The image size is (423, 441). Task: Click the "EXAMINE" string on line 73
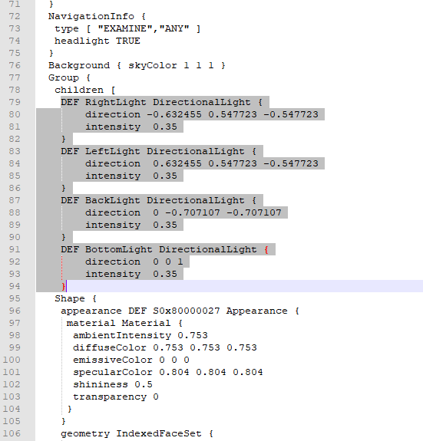point(125,28)
